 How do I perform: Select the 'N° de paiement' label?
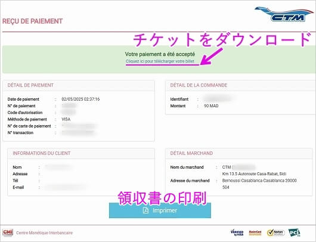21,106
